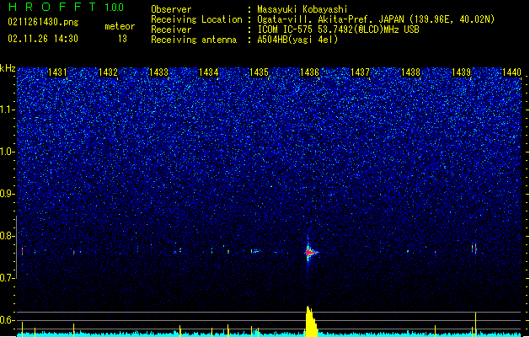Click the 1432 time axis label

click(108, 72)
